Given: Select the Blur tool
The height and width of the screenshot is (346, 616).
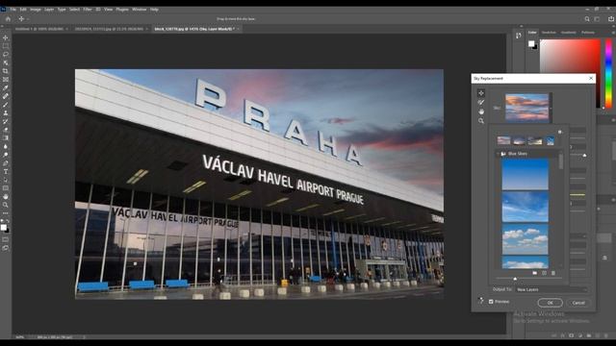Looking at the screenshot, I should [x=6, y=146].
